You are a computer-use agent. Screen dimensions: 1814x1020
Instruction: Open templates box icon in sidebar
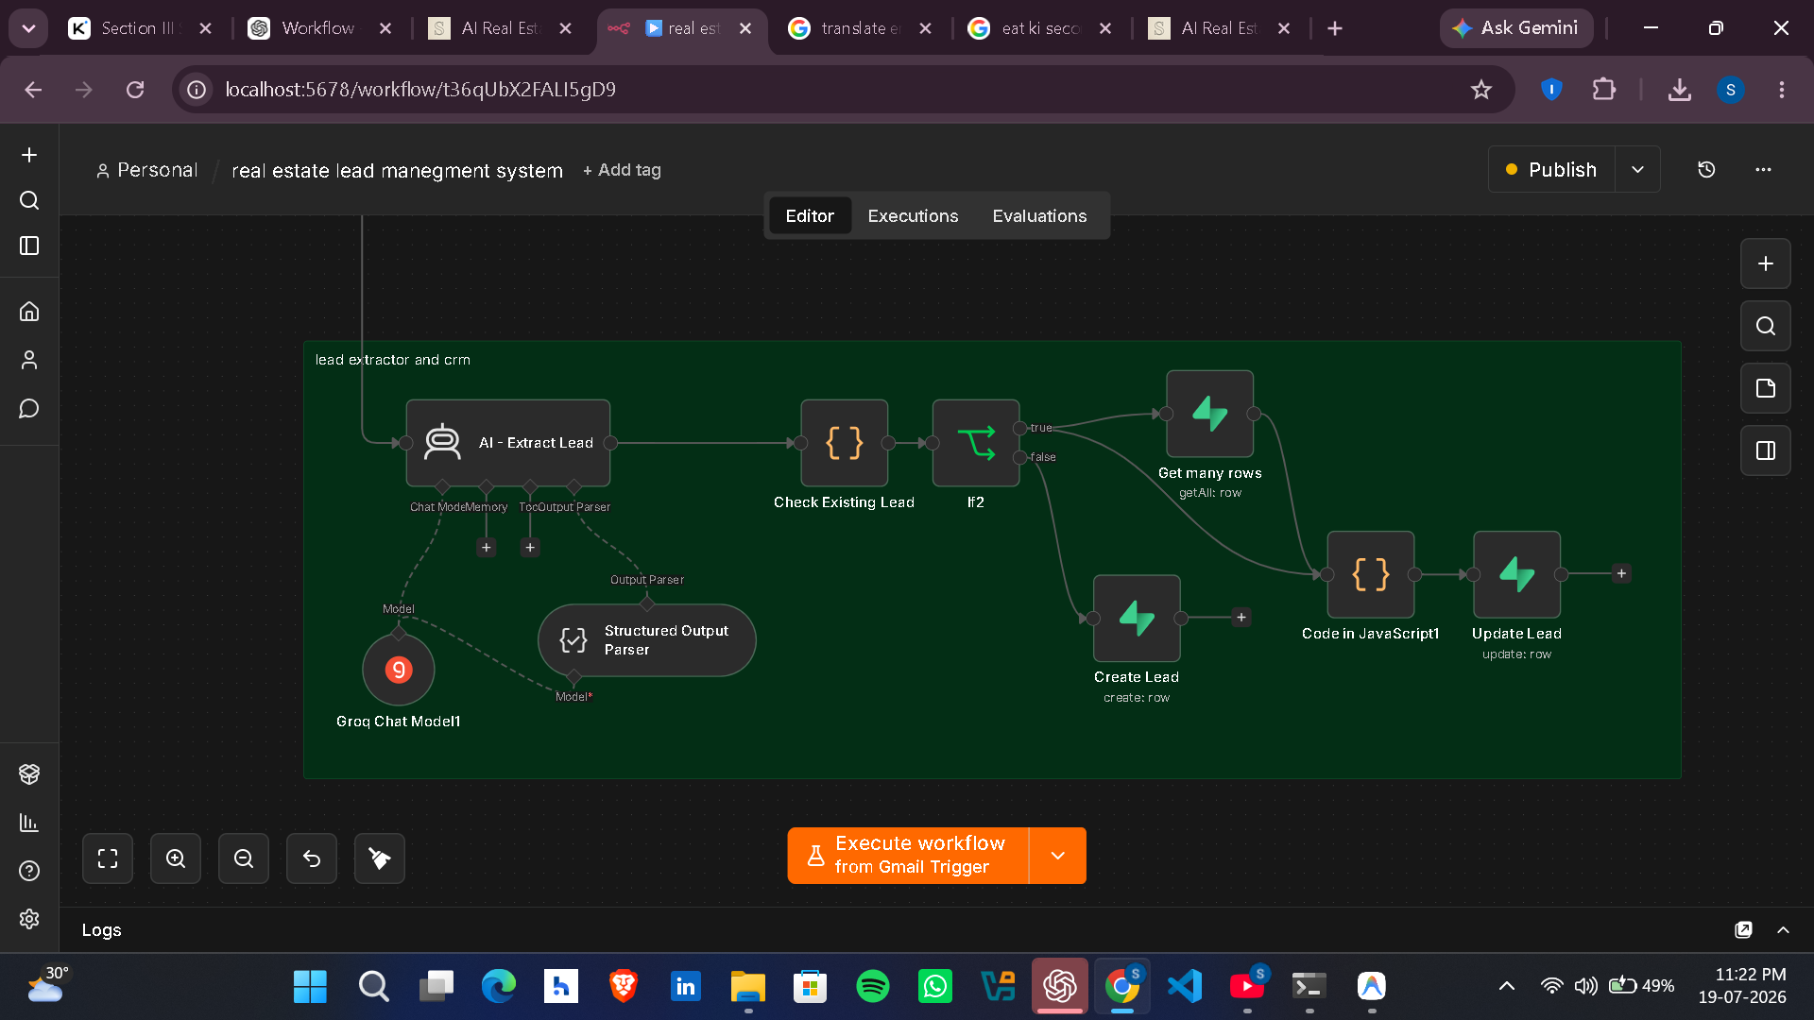point(29,773)
